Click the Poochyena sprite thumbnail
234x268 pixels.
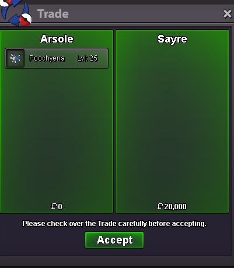(15, 58)
